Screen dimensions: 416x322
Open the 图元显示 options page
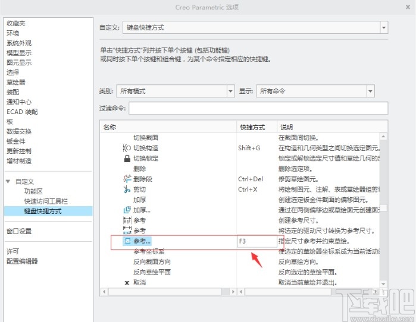point(19,62)
